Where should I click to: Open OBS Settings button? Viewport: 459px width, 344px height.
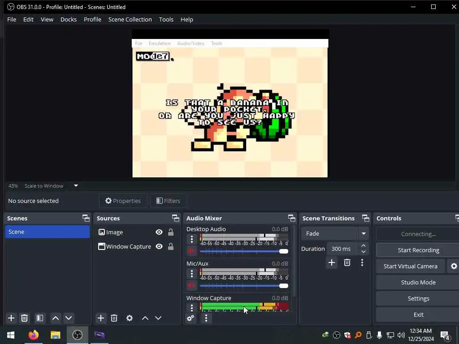(418, 298)
